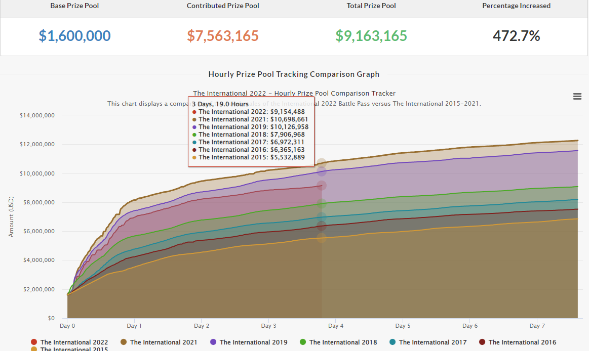Hide The International 2018 series via legend text
The height and width of the screenshot is (351, 589).
[x=343, y=342]
